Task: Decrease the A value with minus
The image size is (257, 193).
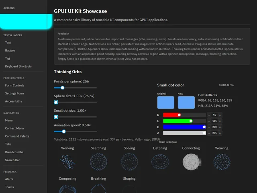Action: click(x=209, y=133)
